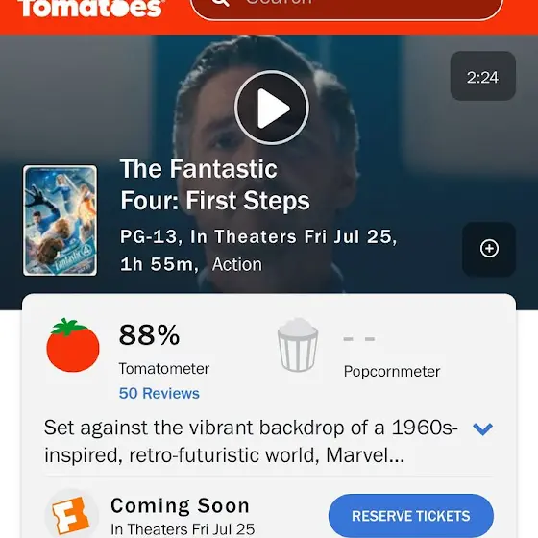Click the Coming Soon heading
This screenshot has height=538, width=538.
(x=181, y=505)
